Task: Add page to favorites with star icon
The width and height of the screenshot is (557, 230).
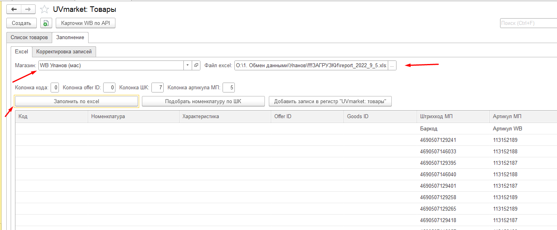Action: pos(45,9)
